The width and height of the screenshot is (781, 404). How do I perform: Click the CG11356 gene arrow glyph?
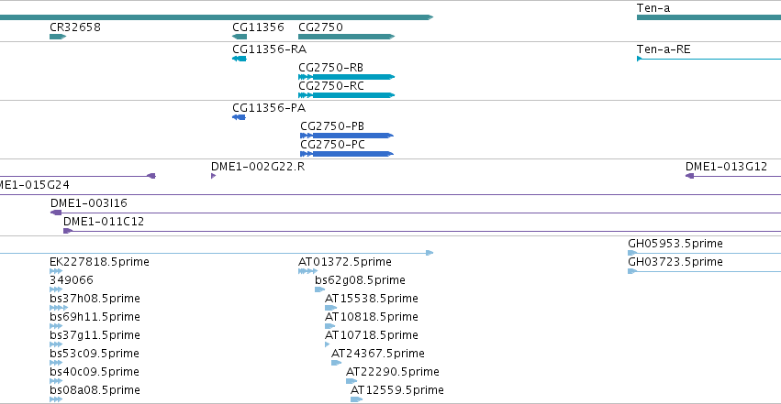[x=240, y=37]
